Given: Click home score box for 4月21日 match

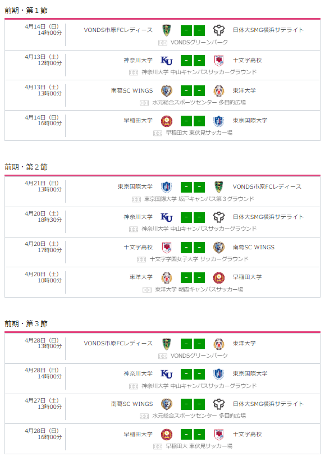Looking at the screenshot, I should [x=186, y=187].
